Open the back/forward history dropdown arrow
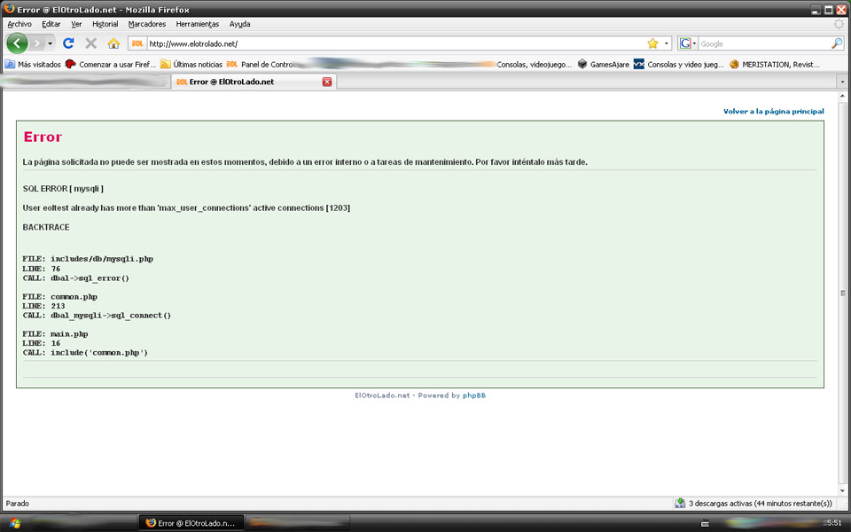 pos(50,43)
